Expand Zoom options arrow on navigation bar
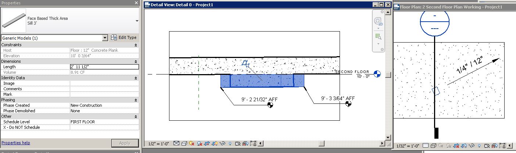516x153 pixels. [x=378, y=43]
